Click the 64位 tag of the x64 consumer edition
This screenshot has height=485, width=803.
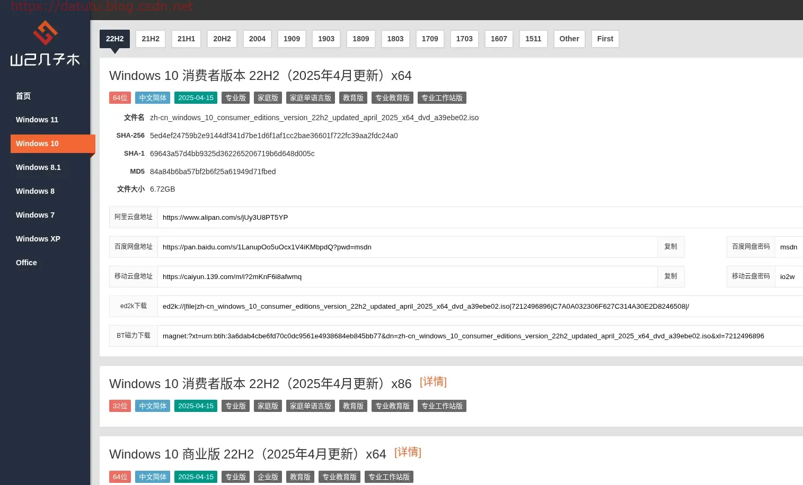tap(120, 98)
